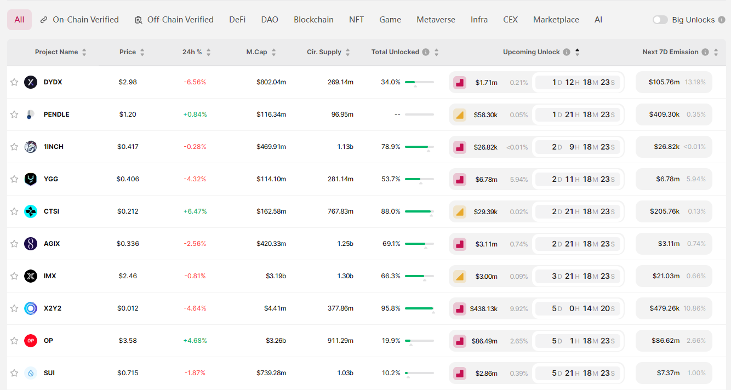This screenshot has height=390, width=731.
Task: Select the Marketplace category tab
Action: [x=556, y=20]
